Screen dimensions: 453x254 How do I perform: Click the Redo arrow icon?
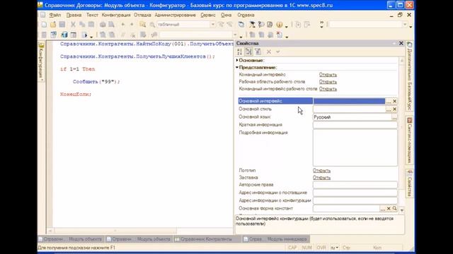(132, 25)
